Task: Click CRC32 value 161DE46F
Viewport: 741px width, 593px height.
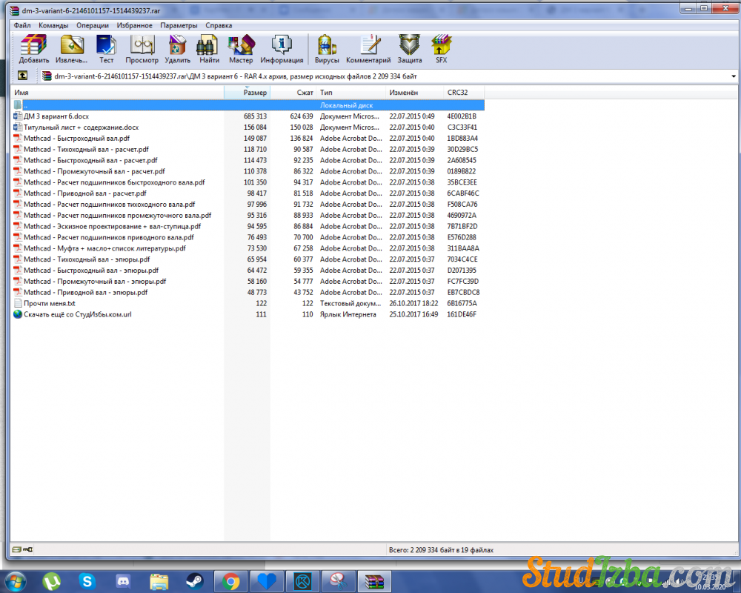Action: pos(462,314)
